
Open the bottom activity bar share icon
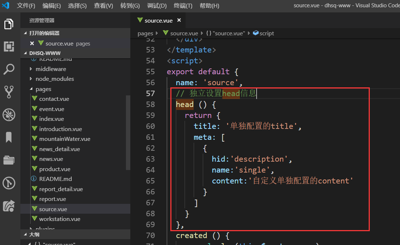point(9,206)
